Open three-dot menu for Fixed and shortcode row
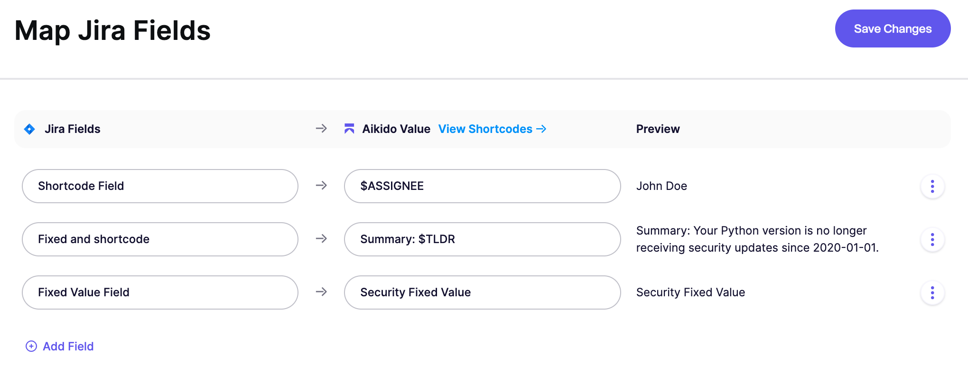Screen dimensions: 968x377 pyautogui.click(x=932, y=239)
